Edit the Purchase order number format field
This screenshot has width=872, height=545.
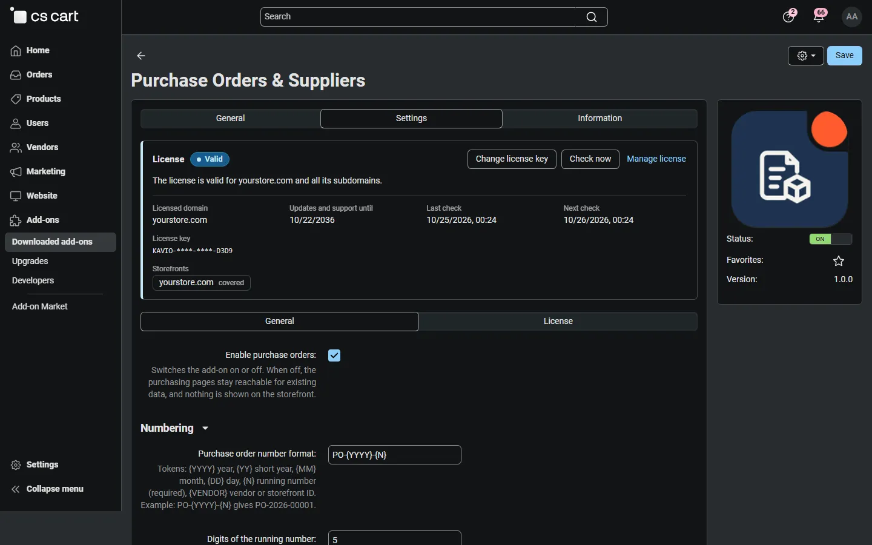tap(395, 455)
